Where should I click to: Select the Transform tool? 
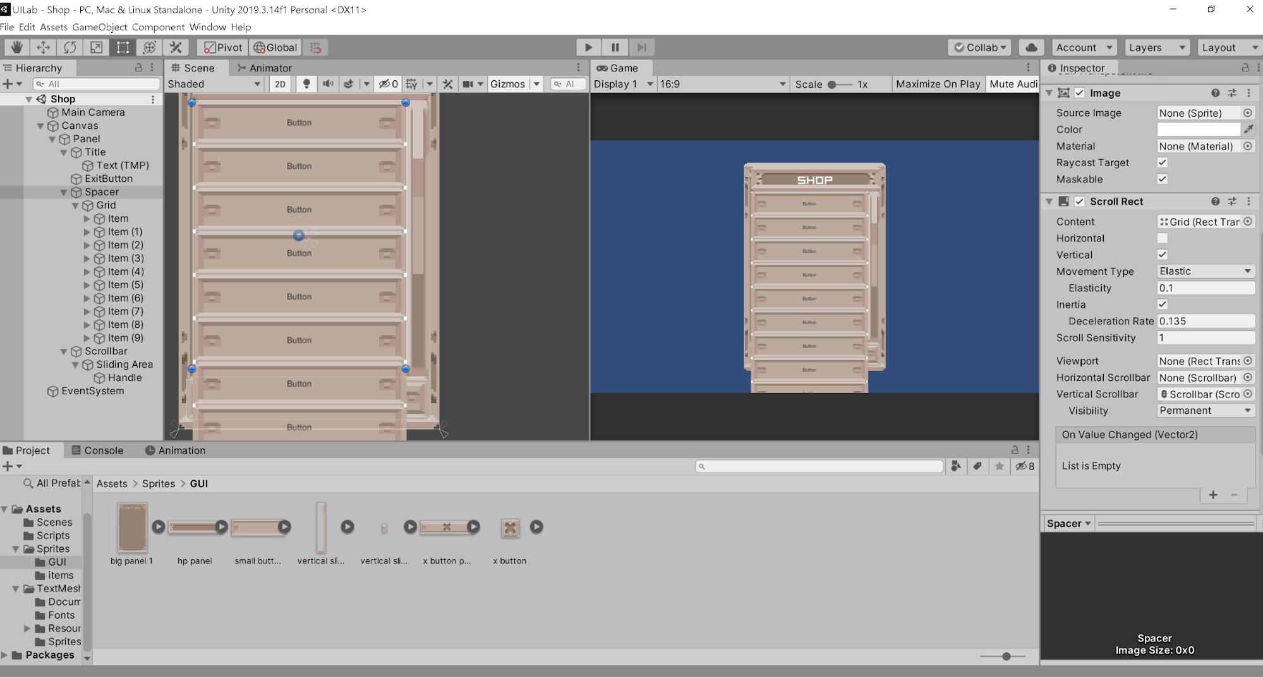[149, 47]
